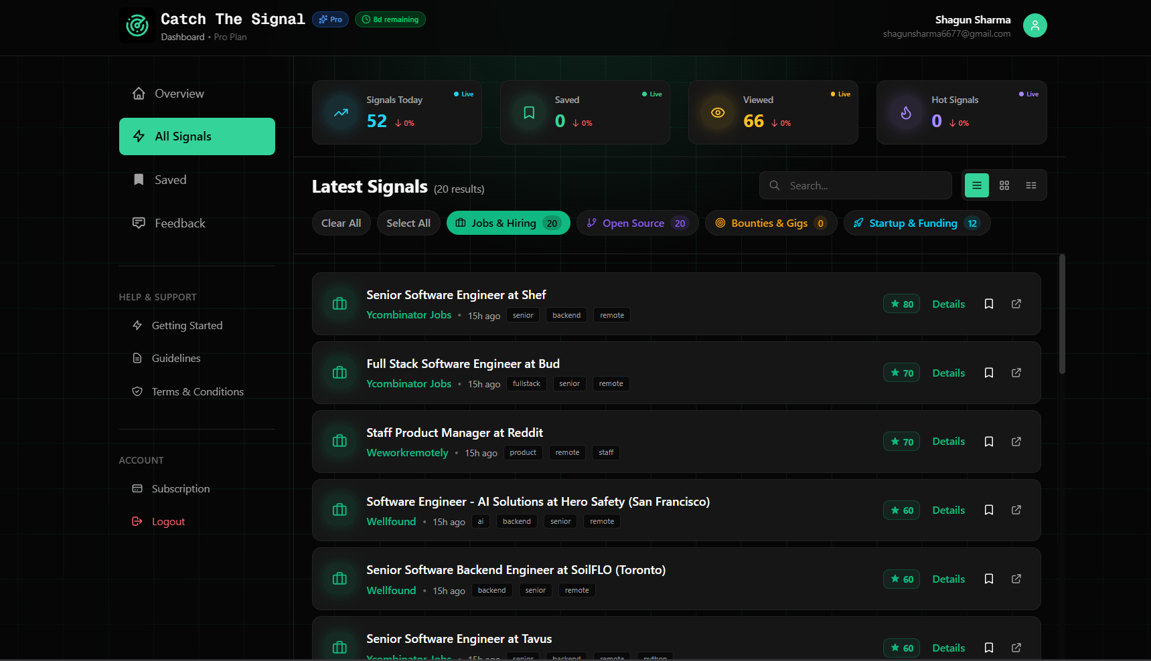Bookmark the Senior Software Engineer at Shef signal
The height and width of the screenshot is (661, 1151).
tap(989, 304)
